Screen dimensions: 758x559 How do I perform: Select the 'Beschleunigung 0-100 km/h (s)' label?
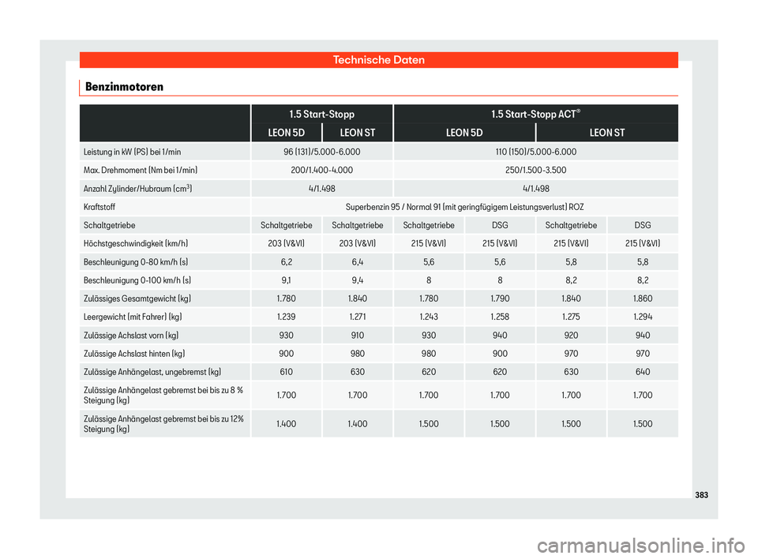[137, 280]
